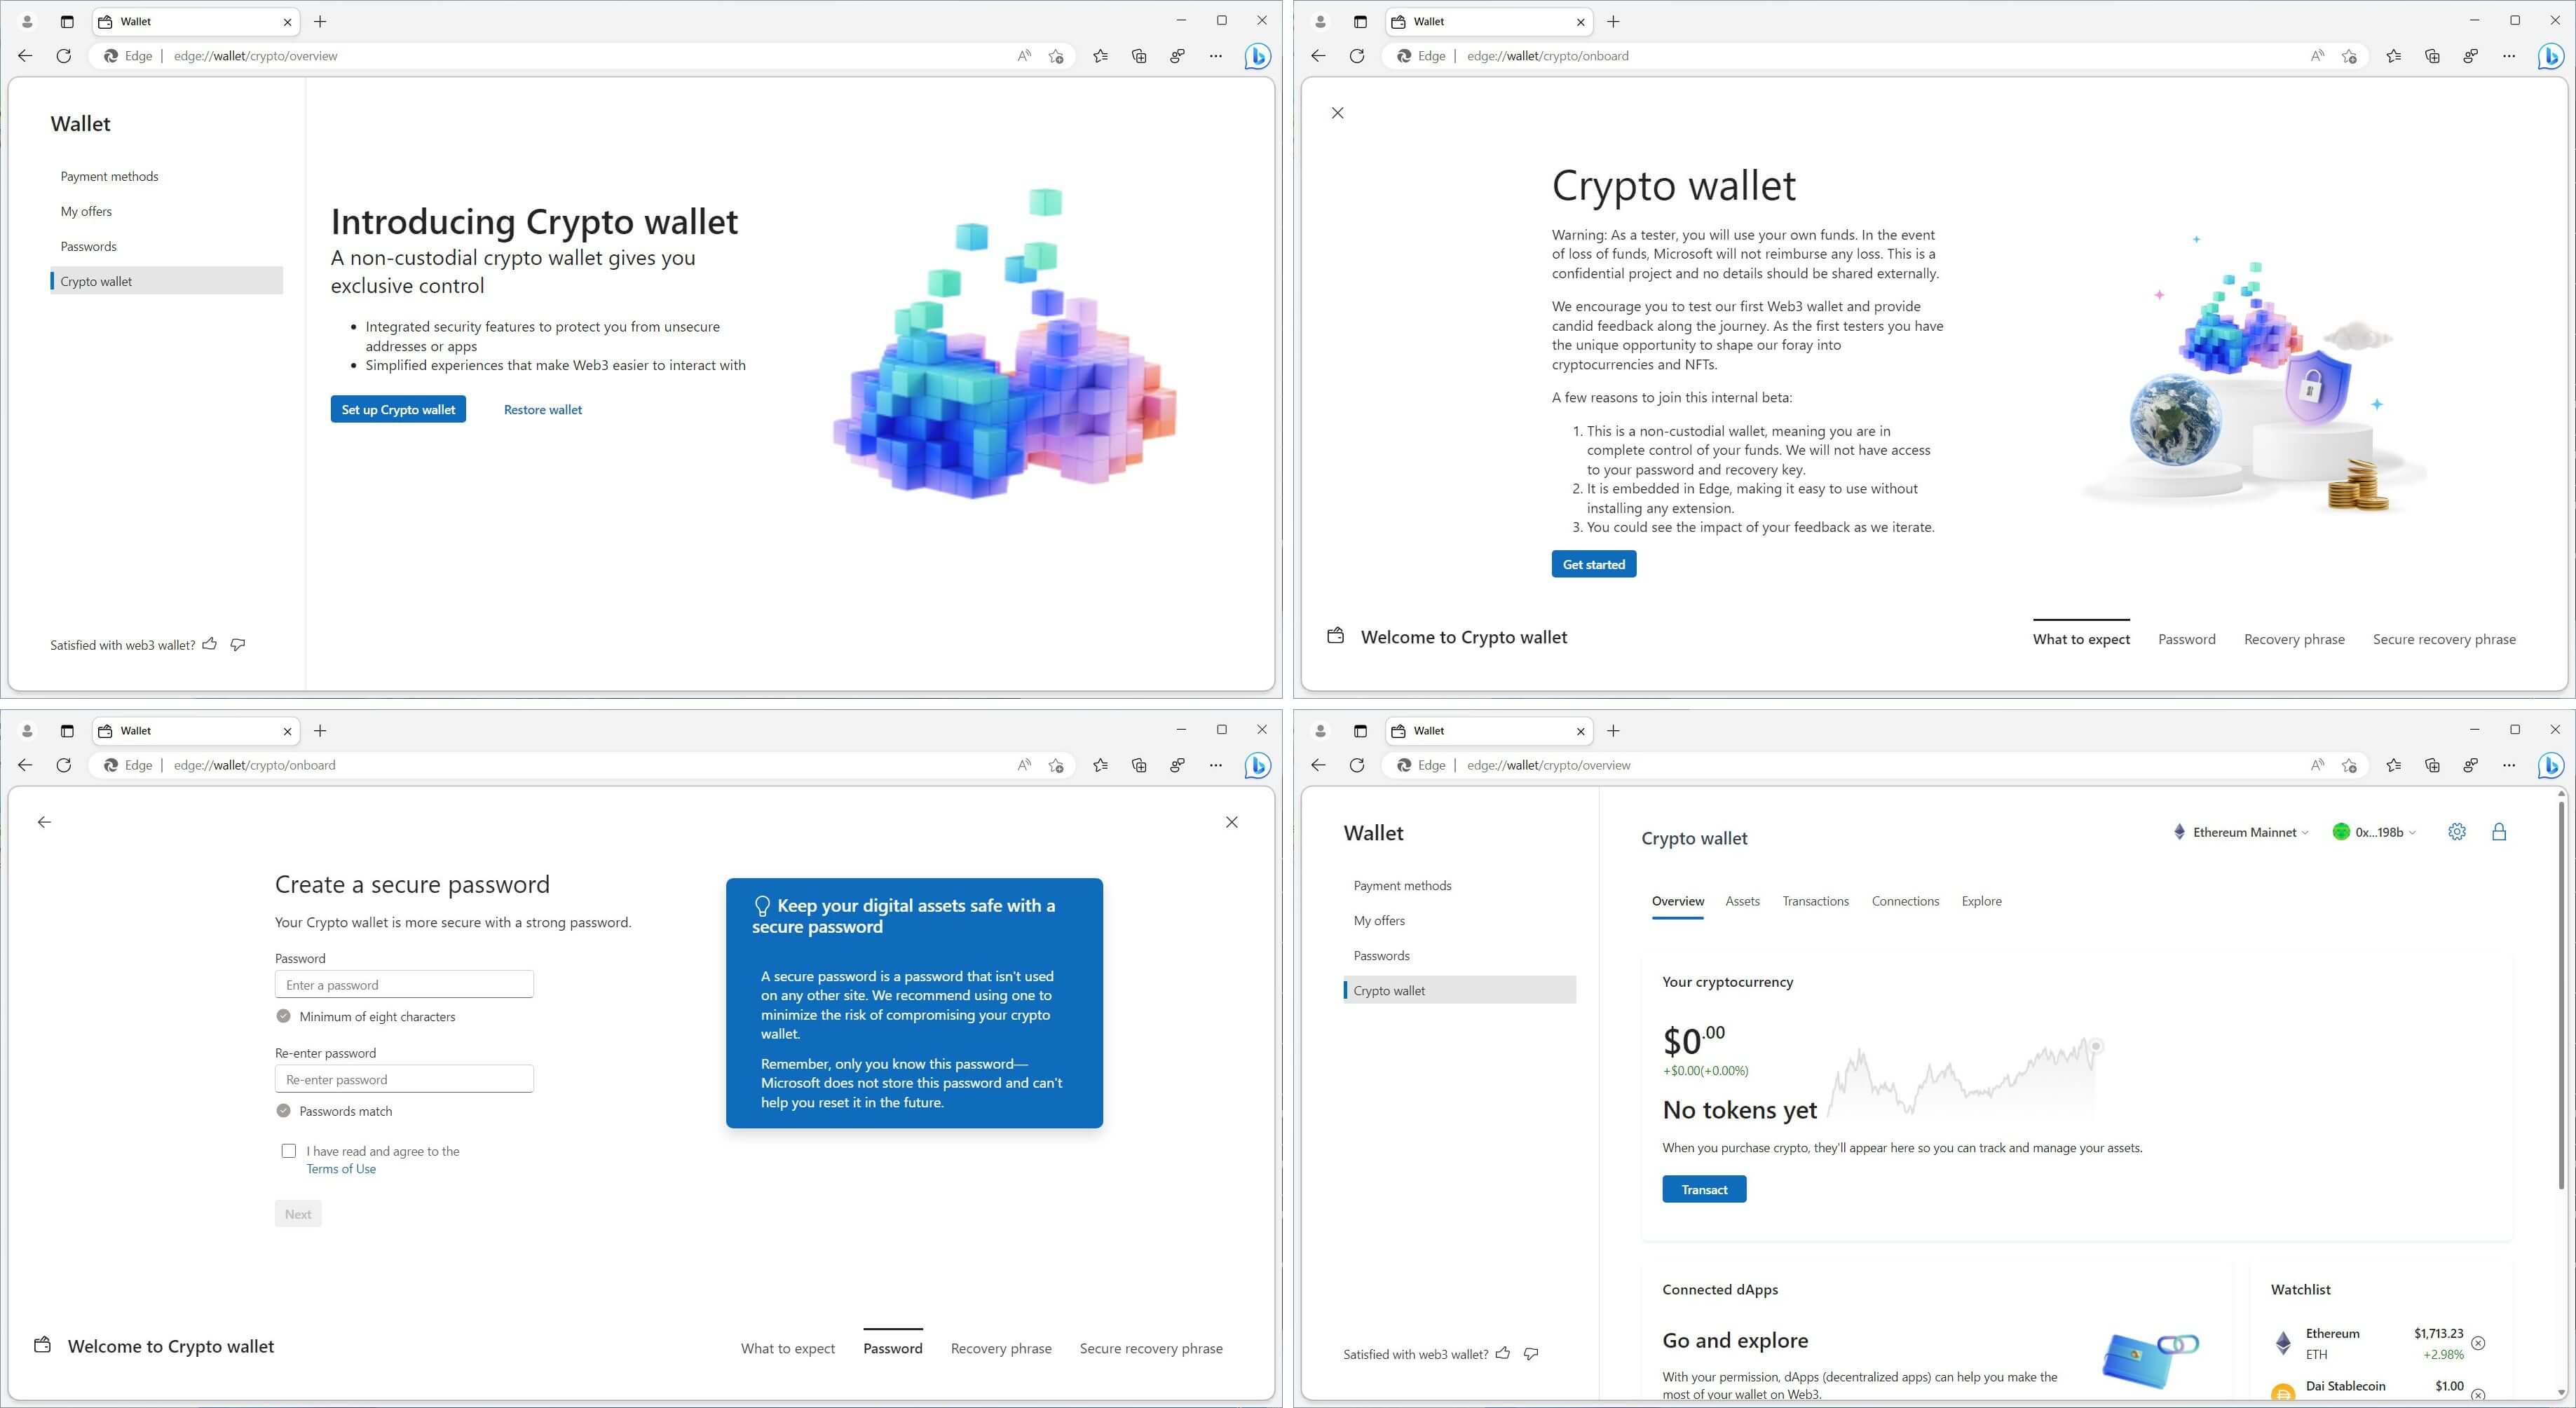Click thumbs up icon in bottom-right window
The width and height of the screenshot is (2576, 1408).
point(1503,1353)
